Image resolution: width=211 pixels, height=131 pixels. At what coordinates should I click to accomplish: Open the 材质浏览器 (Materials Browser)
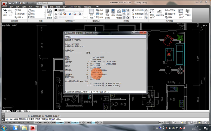137,10
